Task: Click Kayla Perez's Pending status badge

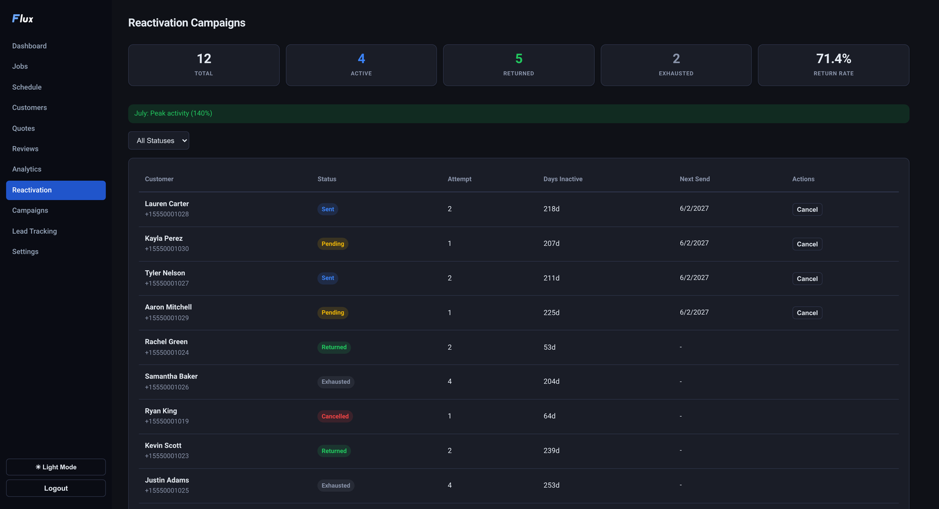Action: pyautogui.click(x=333, y=244)
